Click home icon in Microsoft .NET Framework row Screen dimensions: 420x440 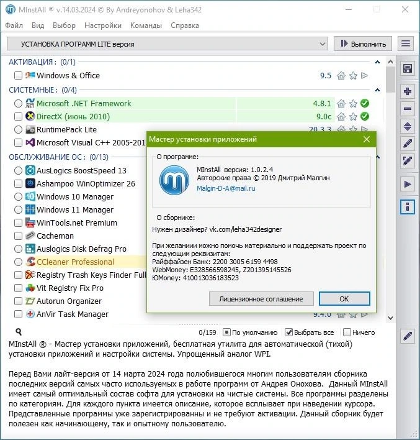(341, 104)
